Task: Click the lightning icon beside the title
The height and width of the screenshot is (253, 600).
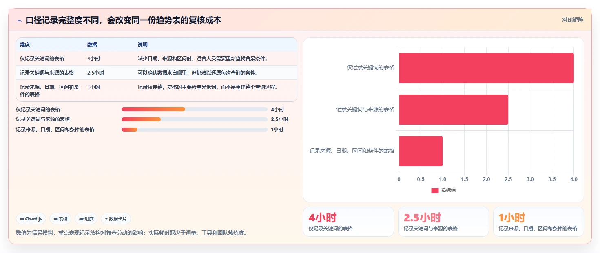Action: [19, 20]
